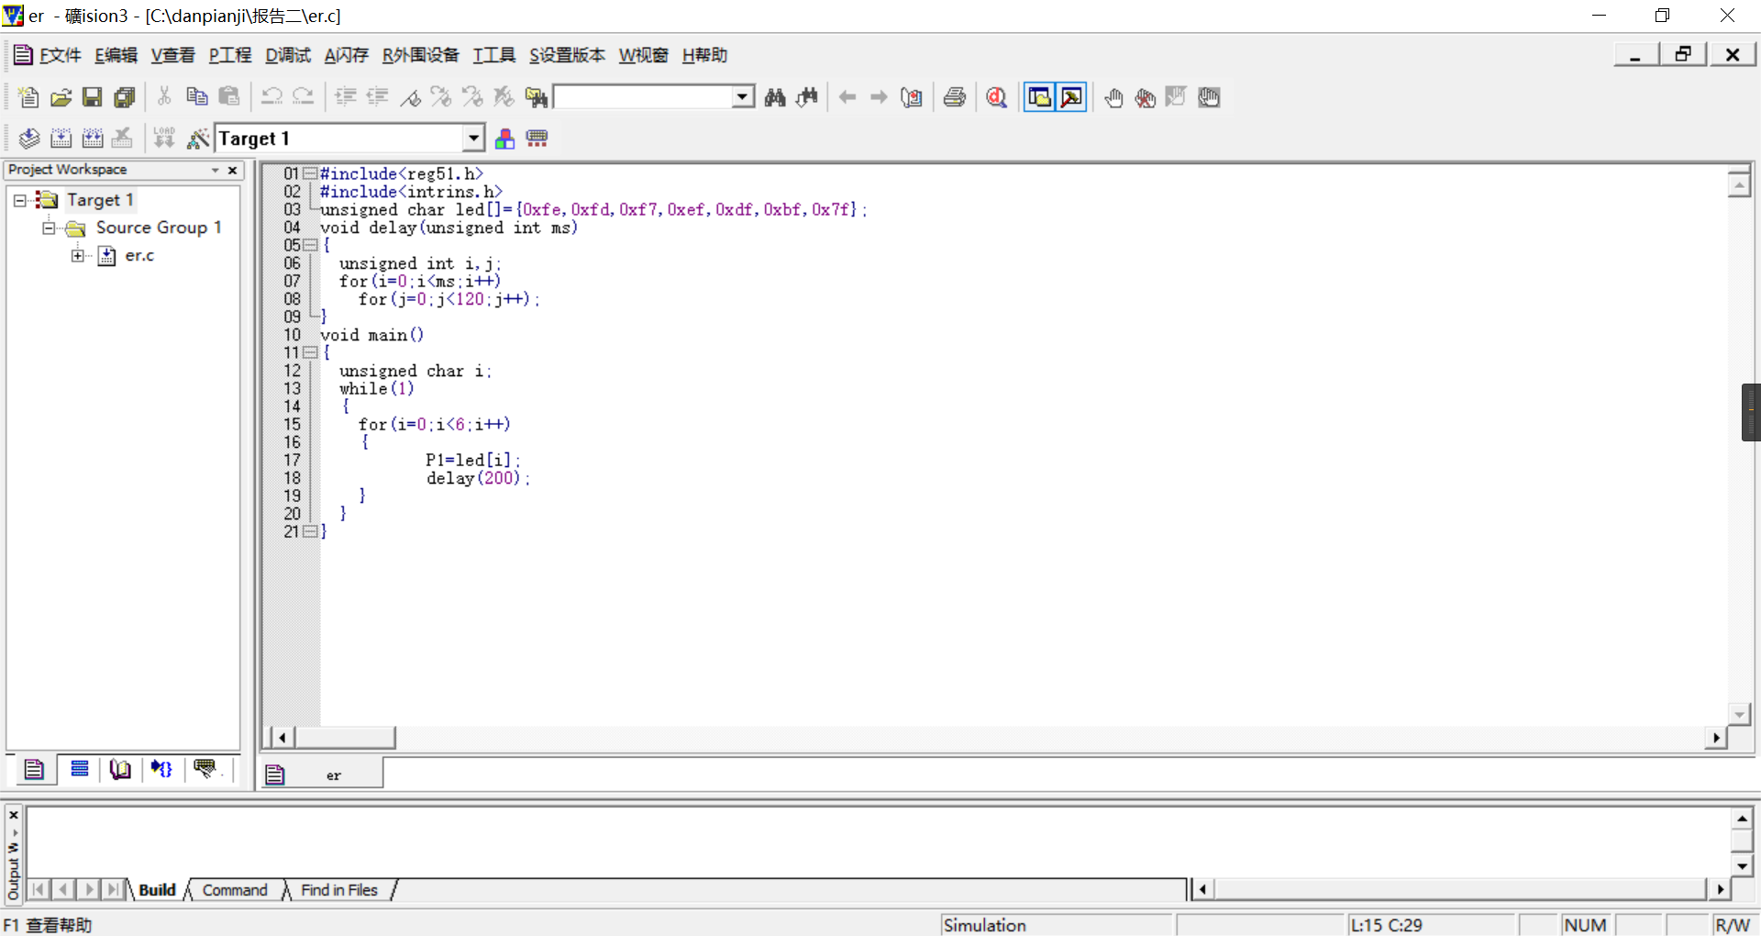
Task: Open the P工程 (Project) menu
Action: pyautogui.click(x=230, y=55)
